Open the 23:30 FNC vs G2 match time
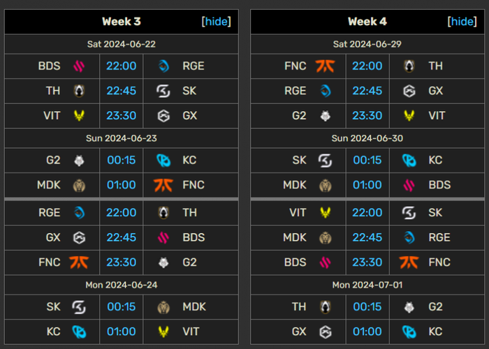Viewport: 489px width, 349px height. pyautogui.click(x=122, y=262)
